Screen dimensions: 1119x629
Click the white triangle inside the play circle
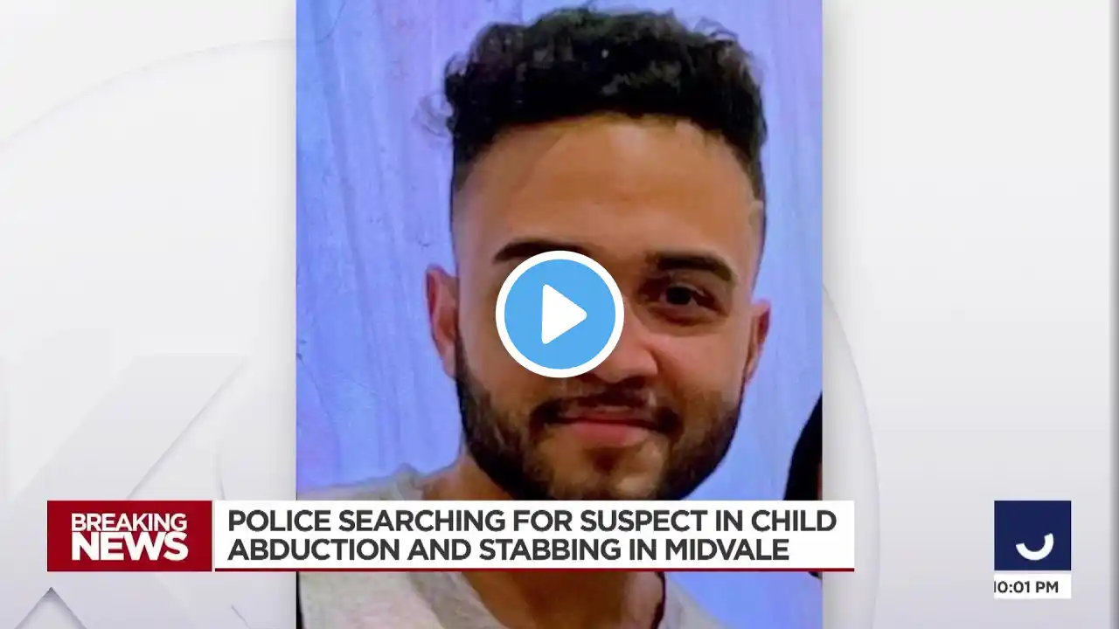pos(563,314)
